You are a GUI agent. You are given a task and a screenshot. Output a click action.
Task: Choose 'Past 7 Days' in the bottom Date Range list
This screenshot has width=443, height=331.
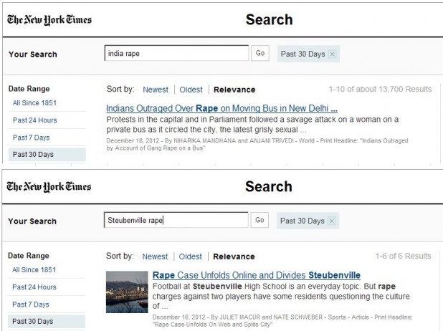[31, 304]
